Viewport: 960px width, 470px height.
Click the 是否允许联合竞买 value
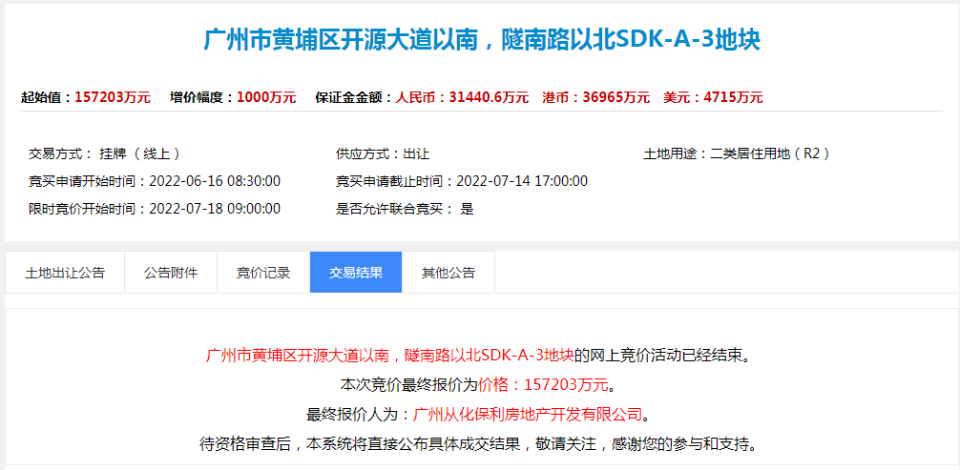click(x=468, y=210)
